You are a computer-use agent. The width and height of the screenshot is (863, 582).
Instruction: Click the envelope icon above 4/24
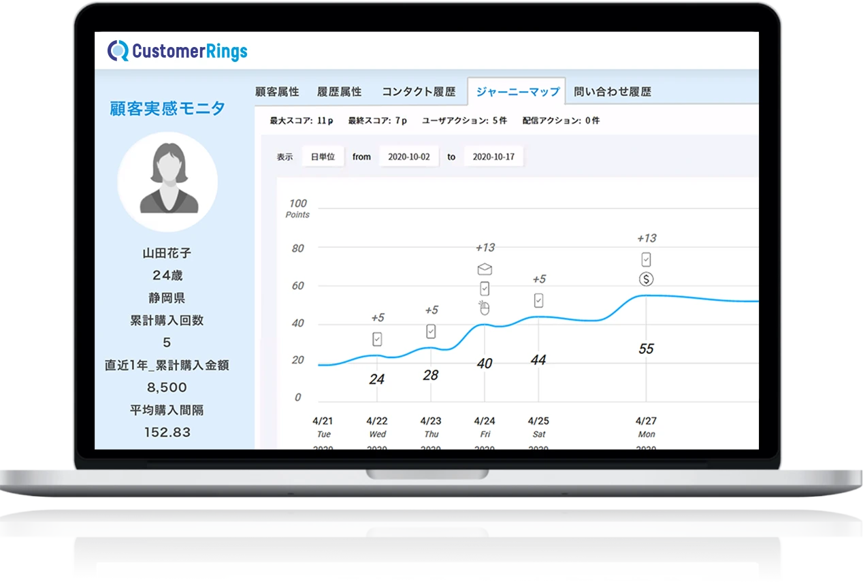pos(485,269)
